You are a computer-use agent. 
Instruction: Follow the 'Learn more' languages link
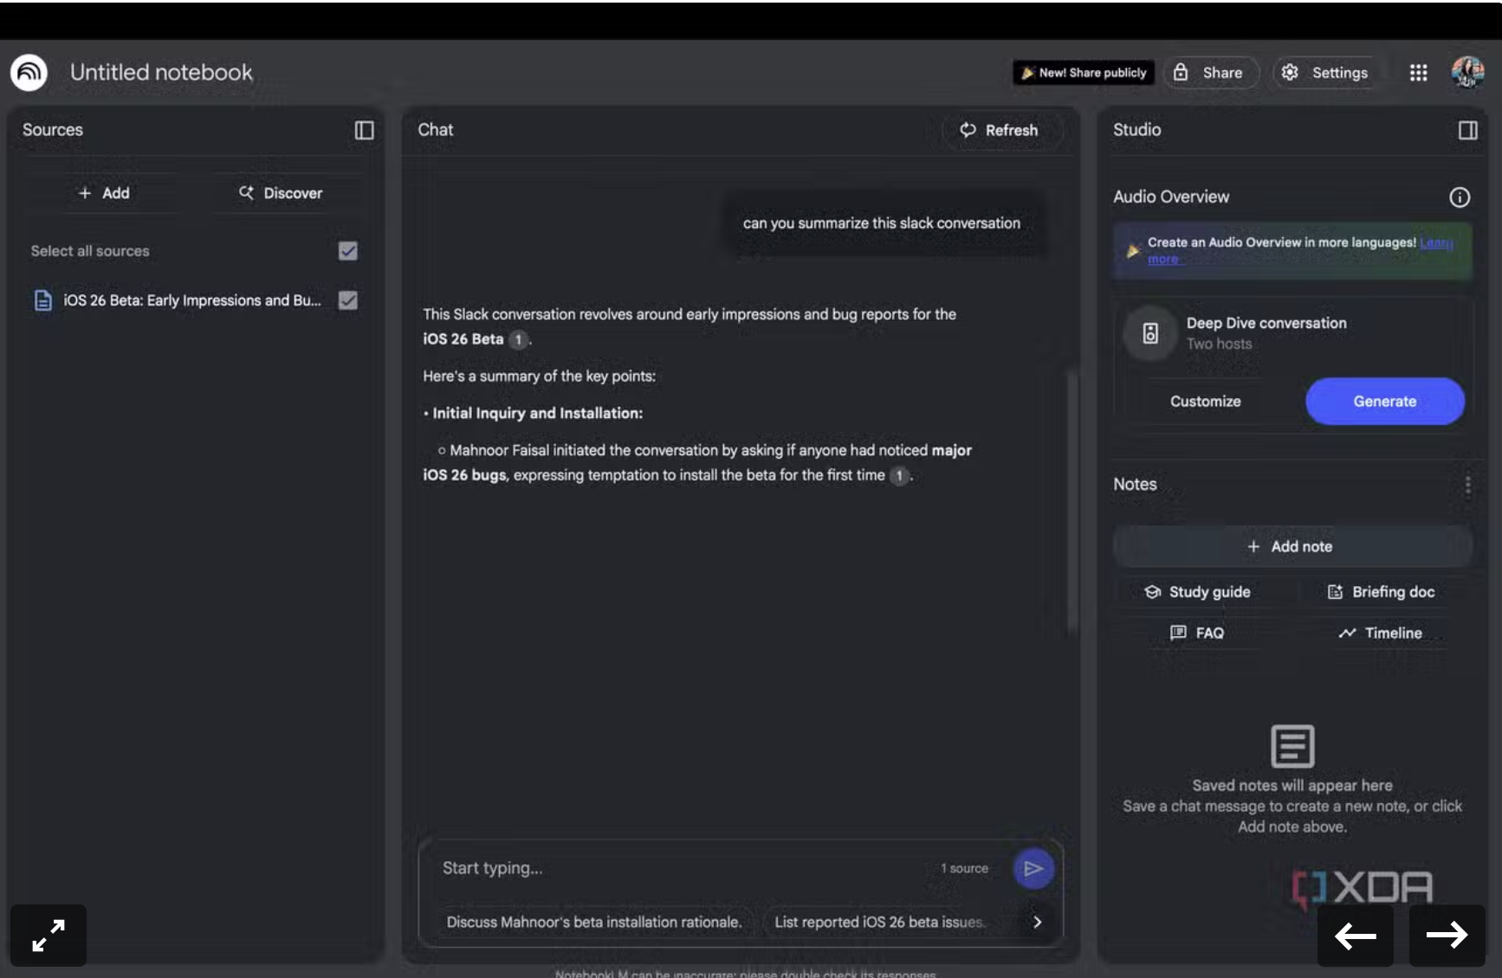[1434, 243]
